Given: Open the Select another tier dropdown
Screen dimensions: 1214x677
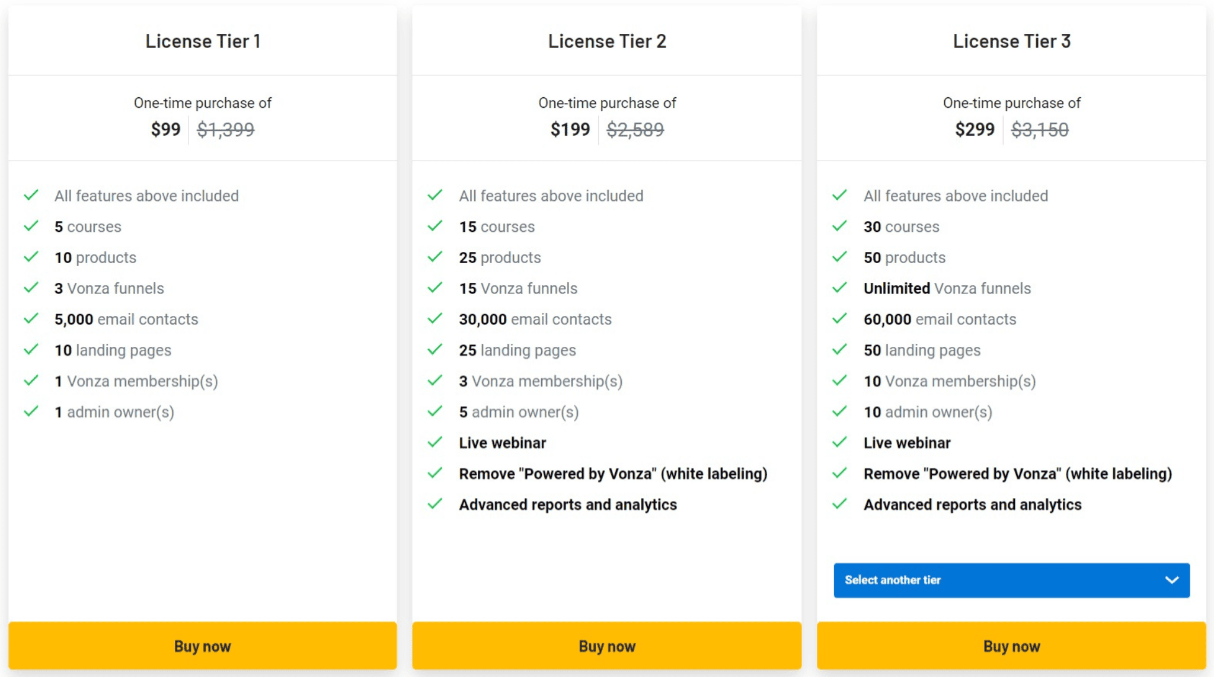Looking at the screenshot, I should pos(1011,580).
